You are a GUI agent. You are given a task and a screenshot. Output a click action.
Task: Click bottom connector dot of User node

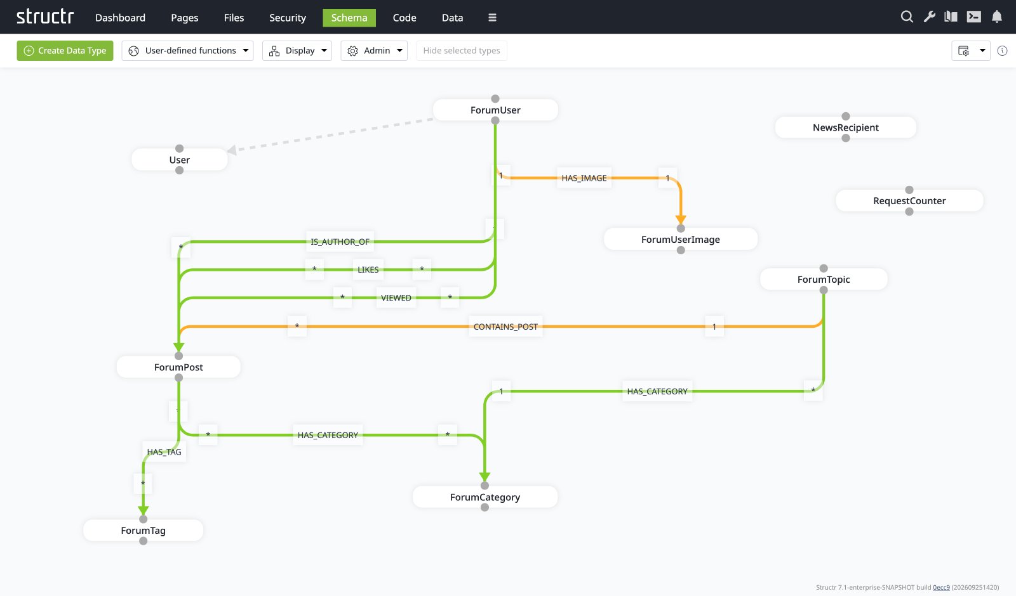(180, 170)
